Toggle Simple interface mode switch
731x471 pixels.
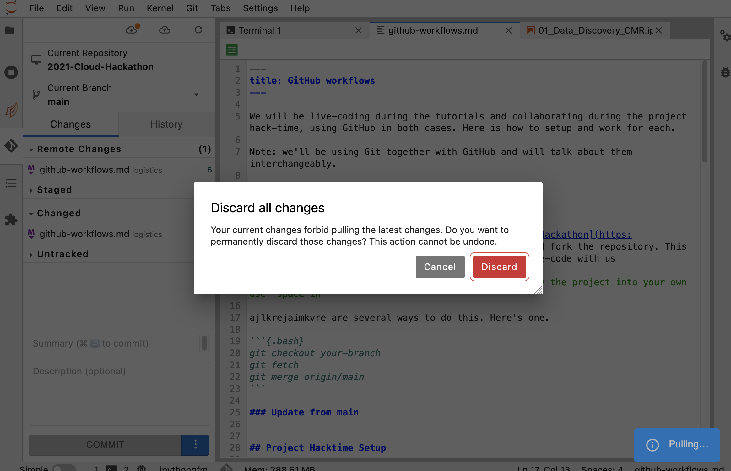pos(64,468)
